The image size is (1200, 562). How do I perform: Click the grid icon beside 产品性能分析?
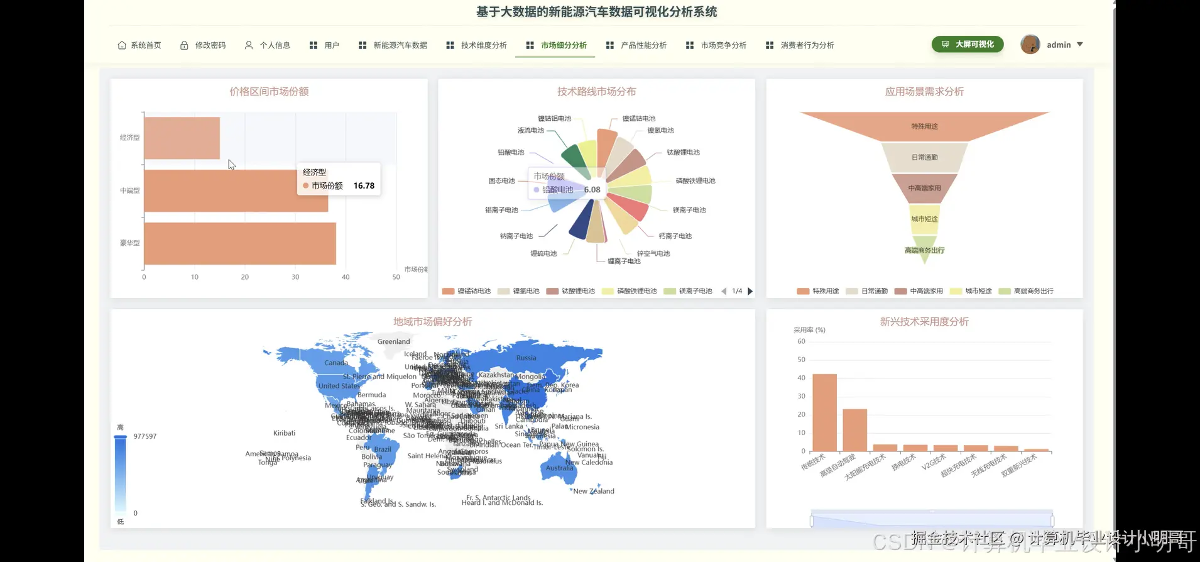610,45
